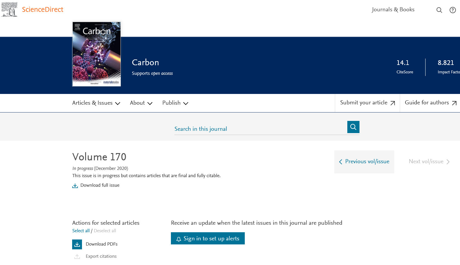The image size is (460, 265).
Task: Click the 14.1 CiteScore metric
Action: [405, 67]
